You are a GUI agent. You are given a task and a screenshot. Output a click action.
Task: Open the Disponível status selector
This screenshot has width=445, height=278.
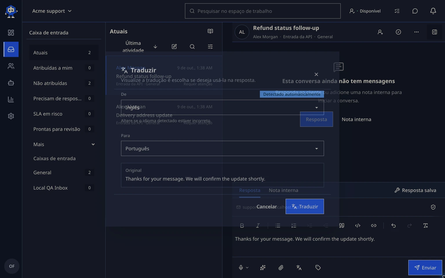(365, 11)
